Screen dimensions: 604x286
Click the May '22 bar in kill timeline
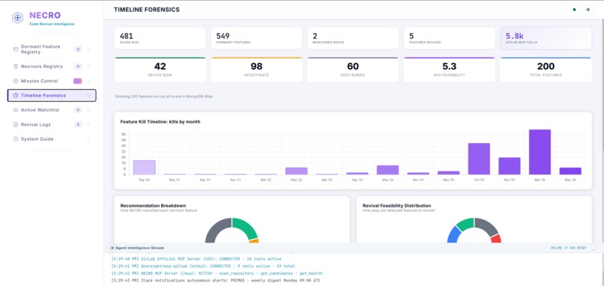coord(297,171)
